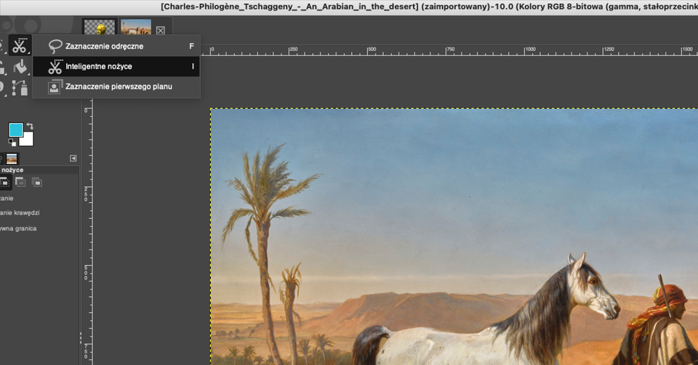
Task: Choose intersect with selection mode
Action: 36,181
